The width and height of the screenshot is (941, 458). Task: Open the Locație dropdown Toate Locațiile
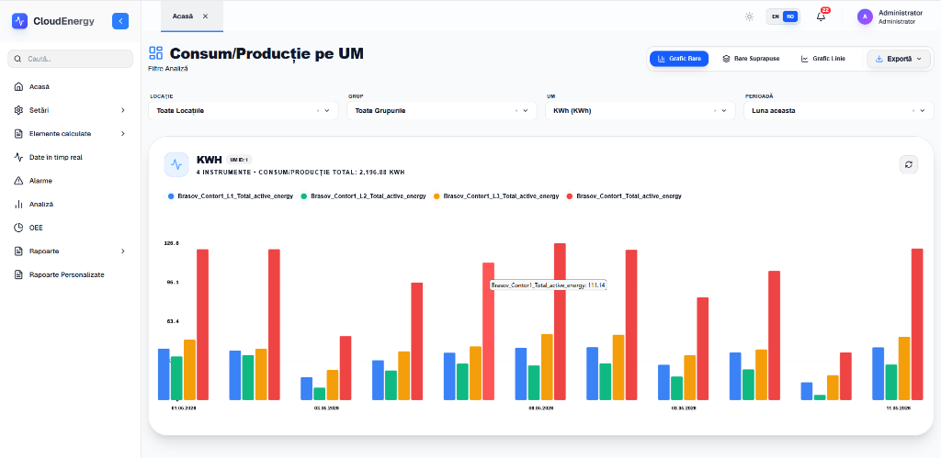243,111
